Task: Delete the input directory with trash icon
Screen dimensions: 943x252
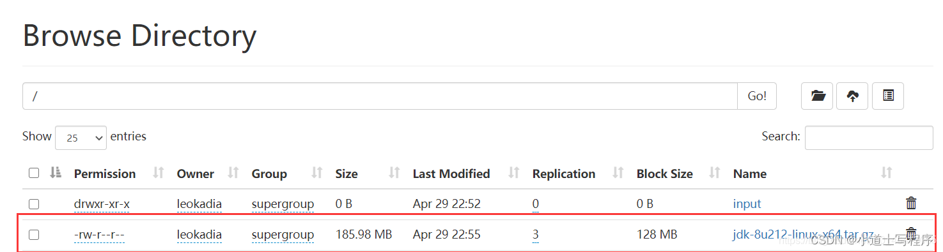Action: pos(911,204)
